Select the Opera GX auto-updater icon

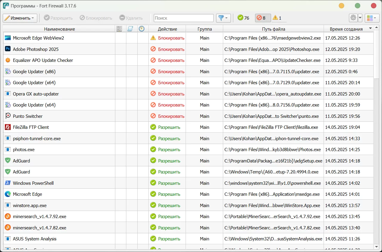pos(8,94)
